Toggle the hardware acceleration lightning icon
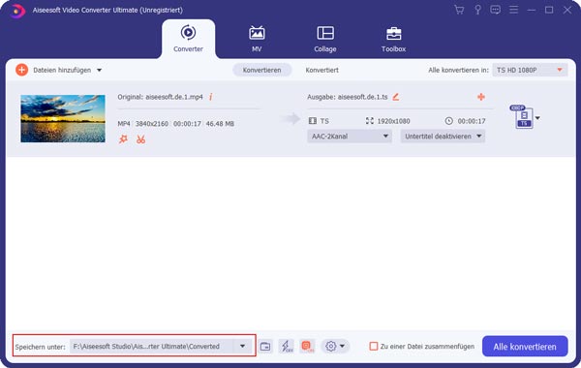Screen dimensions: 581x368 286,347
